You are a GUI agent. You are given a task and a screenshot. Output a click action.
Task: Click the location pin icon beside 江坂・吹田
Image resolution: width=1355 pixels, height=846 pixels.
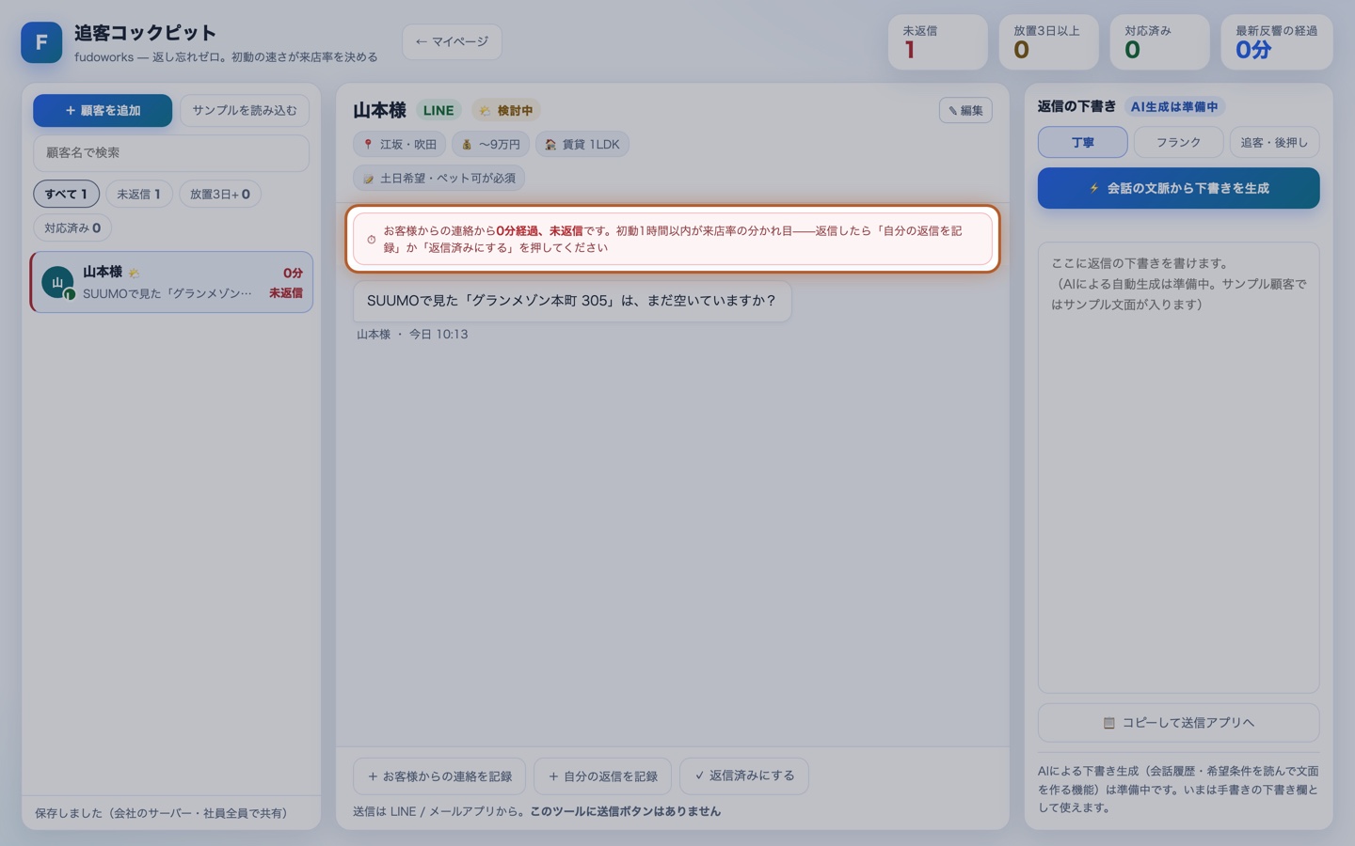[368, 145]
